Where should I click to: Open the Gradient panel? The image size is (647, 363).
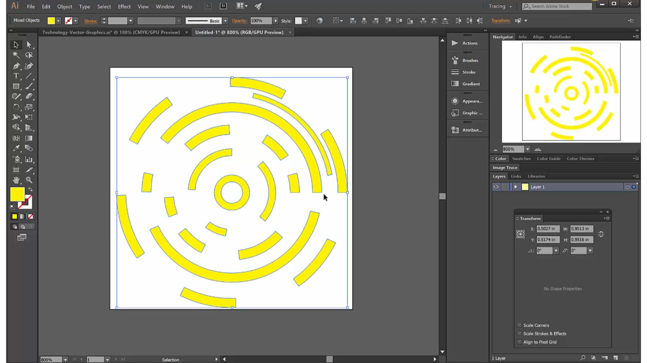point(471,84)
